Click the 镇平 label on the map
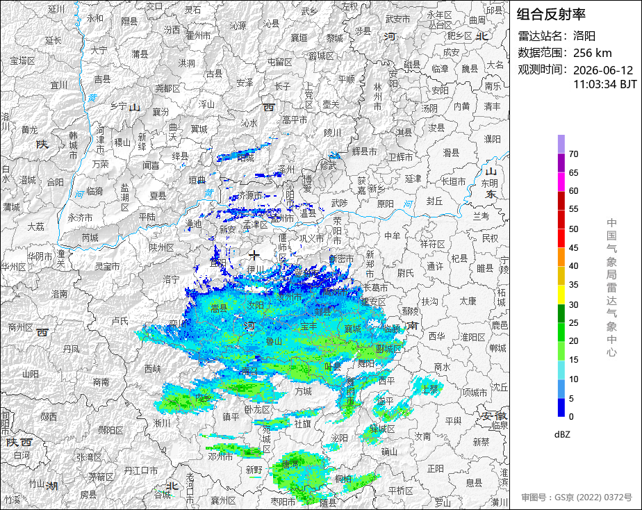 pyautogui.click(x=231, y=417)
